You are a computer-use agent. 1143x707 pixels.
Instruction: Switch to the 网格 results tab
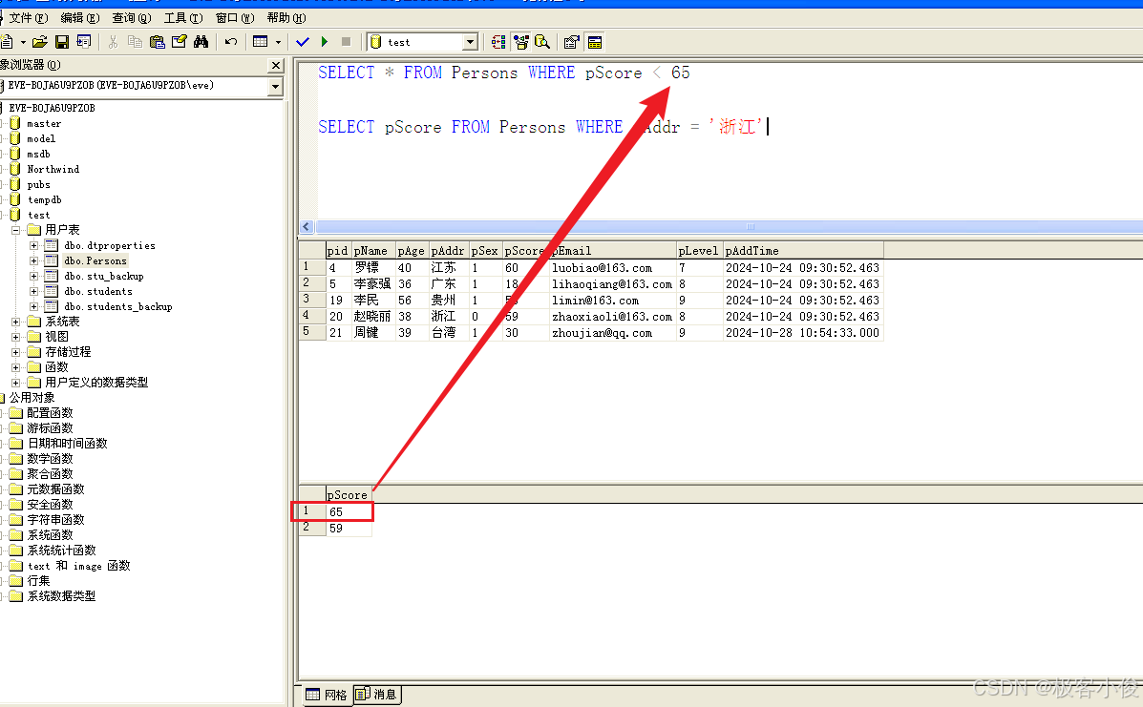tap(327, 695)
